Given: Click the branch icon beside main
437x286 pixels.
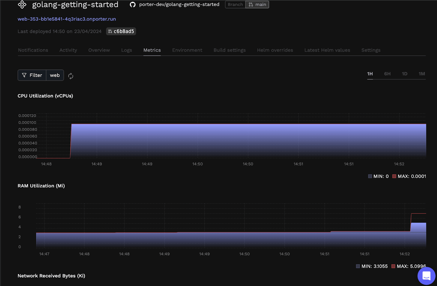Looking at the screenshot, I should [251, 5].
